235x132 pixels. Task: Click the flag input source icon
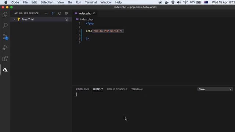(x=206, y=2)
